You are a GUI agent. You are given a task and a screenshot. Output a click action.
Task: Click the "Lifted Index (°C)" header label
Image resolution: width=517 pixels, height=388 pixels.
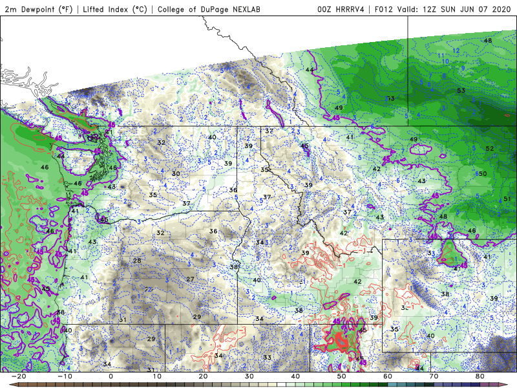click(x=115, y=9)
